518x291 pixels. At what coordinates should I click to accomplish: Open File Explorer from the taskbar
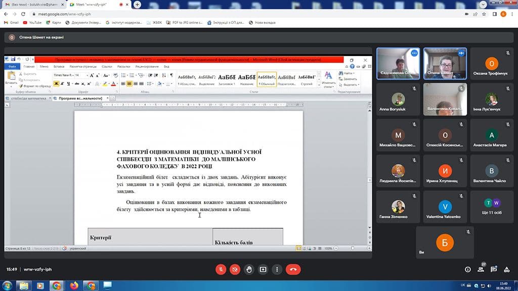pyautogui.click(x=24, y=285)
